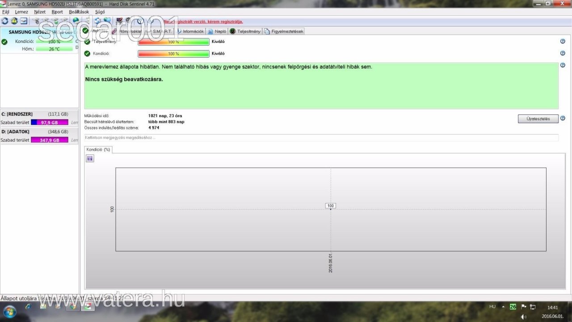The width and height of the screenshot is (572, 322).
Task: Open the Lemez menu
Action: click(x=21, y=12)
